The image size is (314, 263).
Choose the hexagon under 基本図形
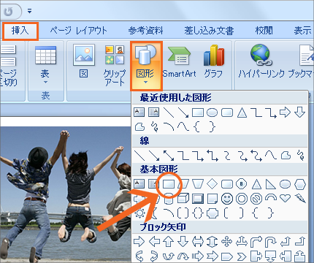coord(300,184)
